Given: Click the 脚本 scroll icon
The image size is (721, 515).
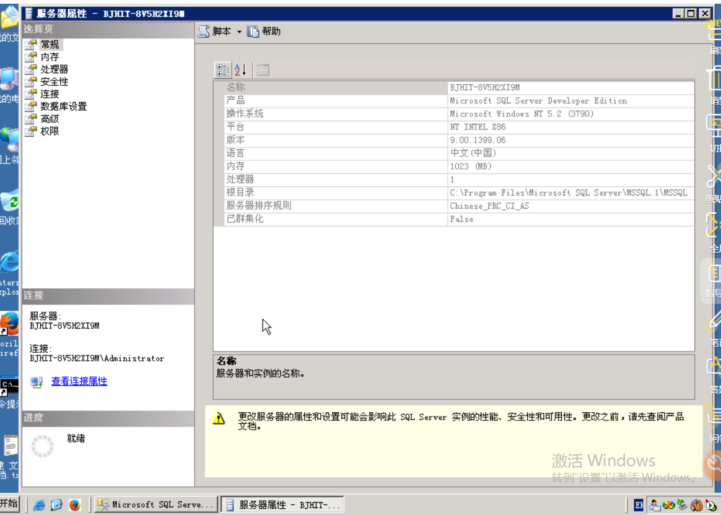Looking at the screenshot, I should click(x=204, y=31).
